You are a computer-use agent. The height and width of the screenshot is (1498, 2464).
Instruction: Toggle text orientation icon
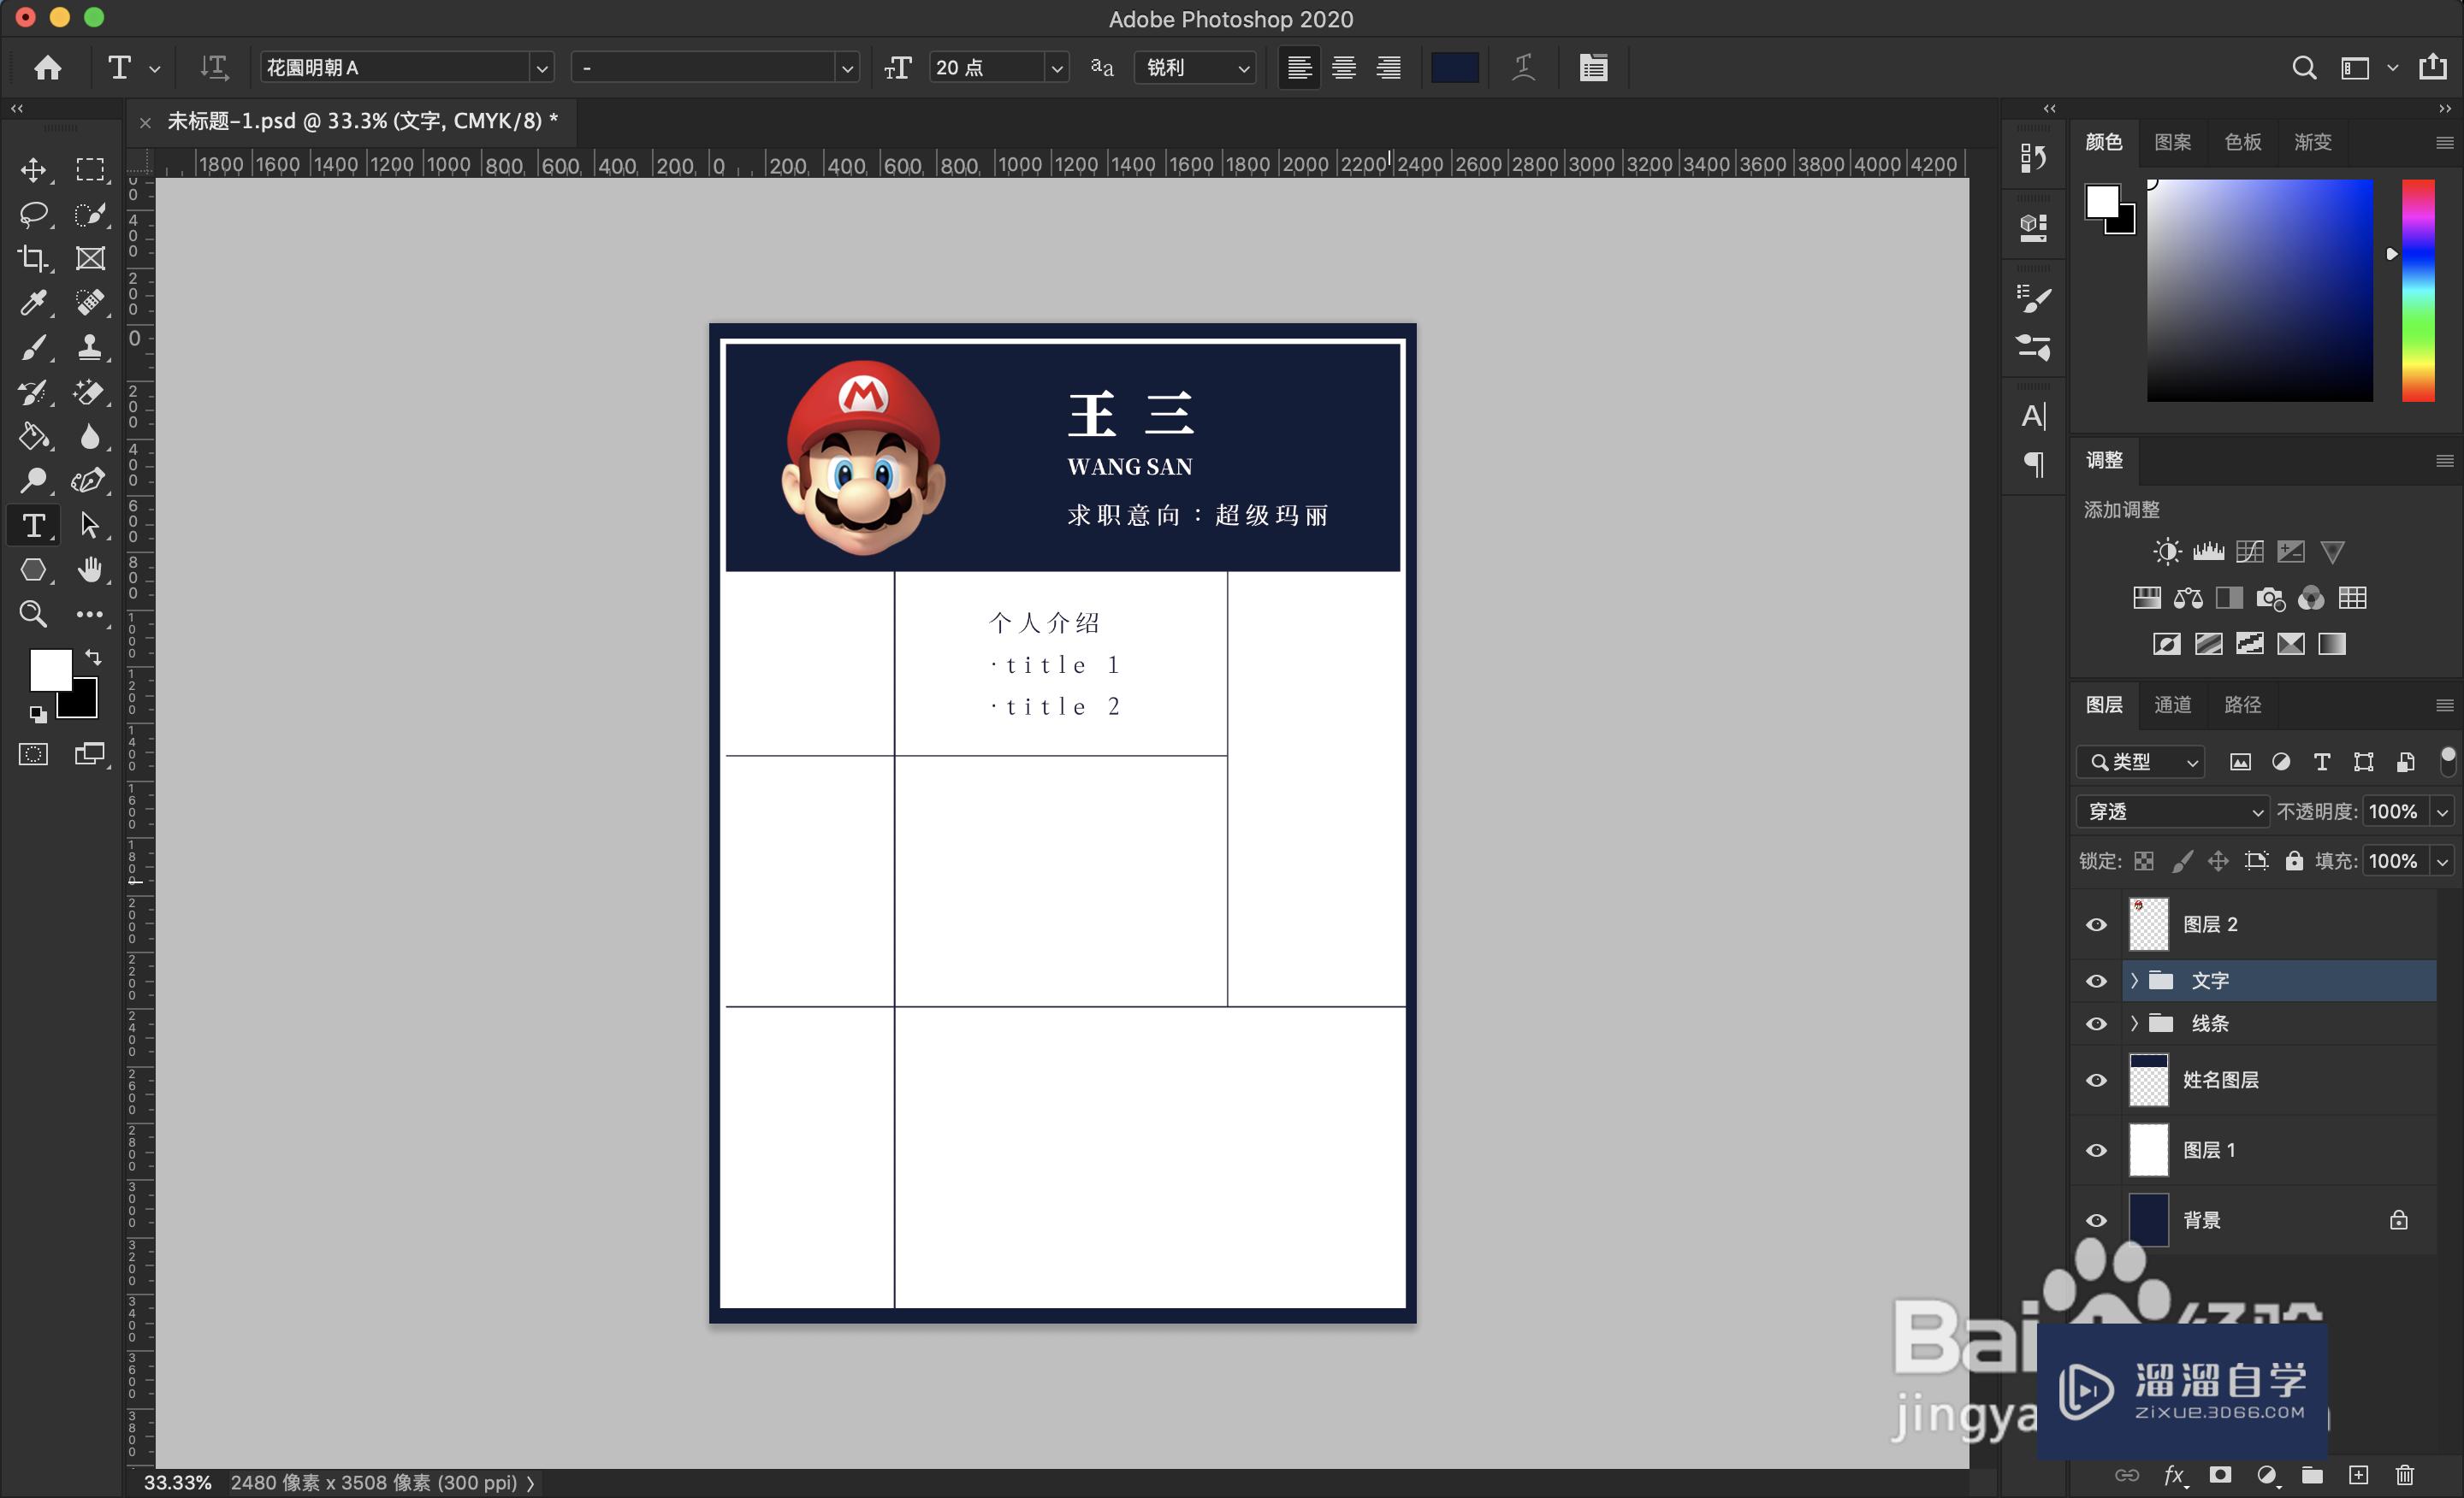click(x=214, y=67)
